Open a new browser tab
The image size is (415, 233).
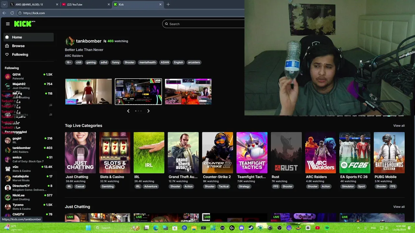(x=168, y=5)
